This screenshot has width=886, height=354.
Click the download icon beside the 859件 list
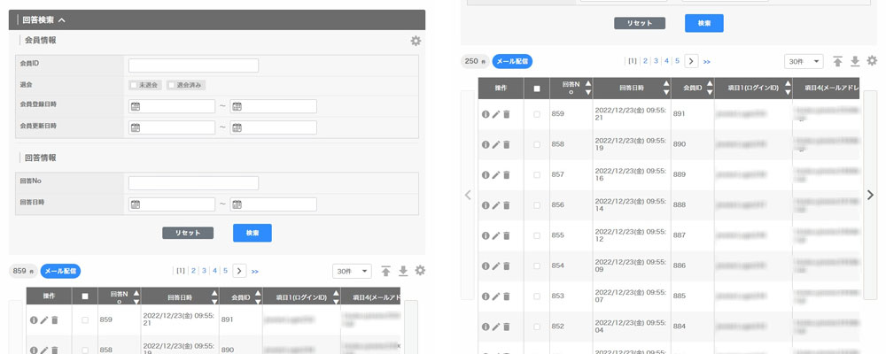coord(403,271)
